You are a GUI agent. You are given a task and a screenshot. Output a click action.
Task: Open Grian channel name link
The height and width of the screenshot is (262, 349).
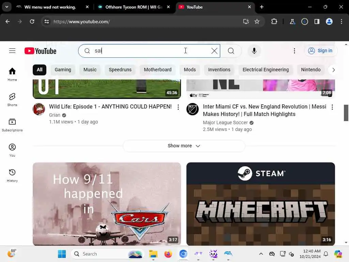coord(55,115)
